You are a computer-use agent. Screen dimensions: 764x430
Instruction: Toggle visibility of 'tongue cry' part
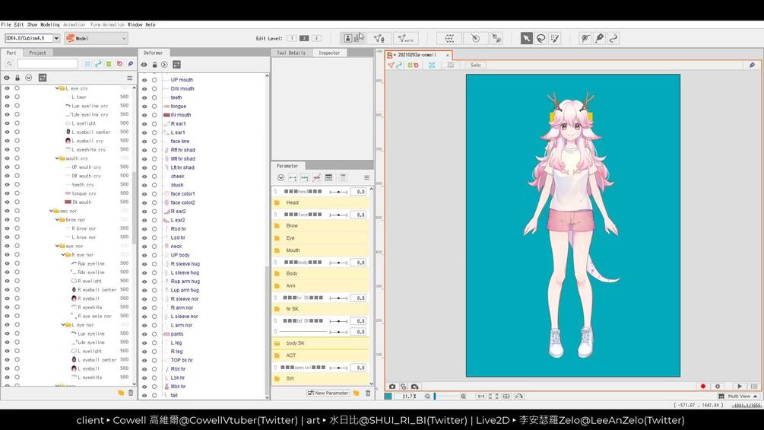pyautogui.click(x=7, y=193)
